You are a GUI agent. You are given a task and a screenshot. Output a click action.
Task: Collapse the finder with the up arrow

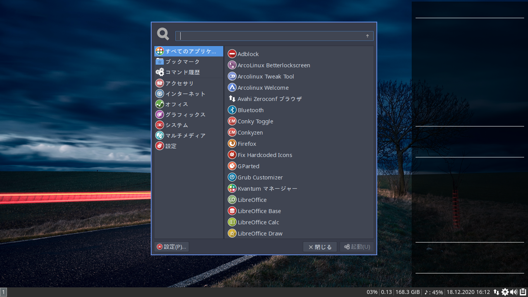368,36
